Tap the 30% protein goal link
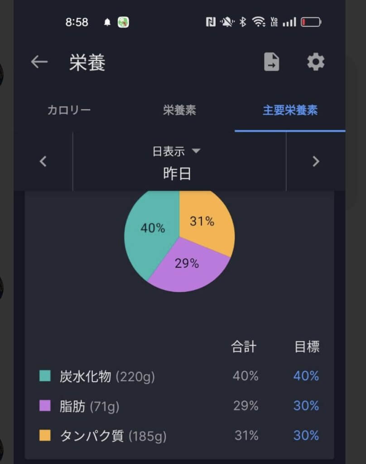366x464 pixels. [x=306, y=435]
